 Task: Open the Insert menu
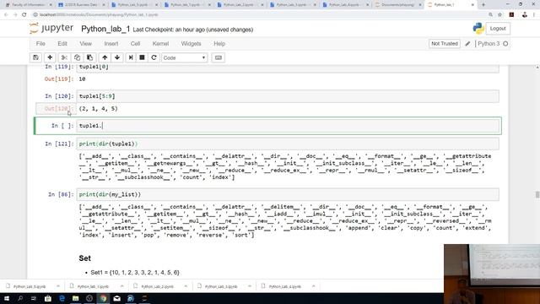[111, 44]
